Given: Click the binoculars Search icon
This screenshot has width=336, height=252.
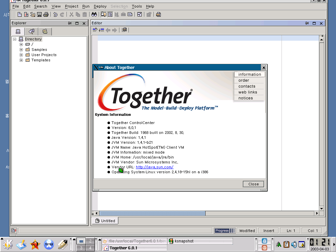Looking at the screenshot, I should (x=94, y=14).
